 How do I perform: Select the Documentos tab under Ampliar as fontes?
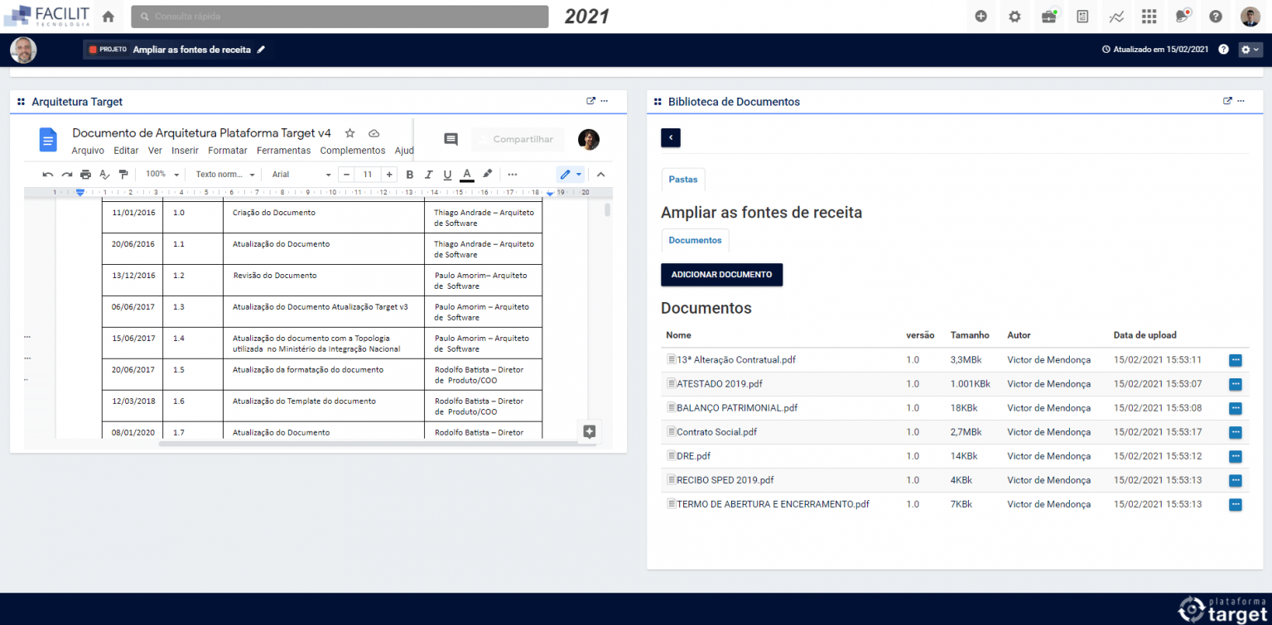[x=695, y=240]
